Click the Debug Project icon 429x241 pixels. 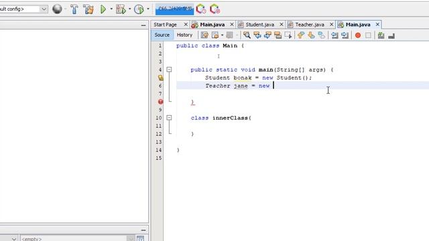(121, 9)
